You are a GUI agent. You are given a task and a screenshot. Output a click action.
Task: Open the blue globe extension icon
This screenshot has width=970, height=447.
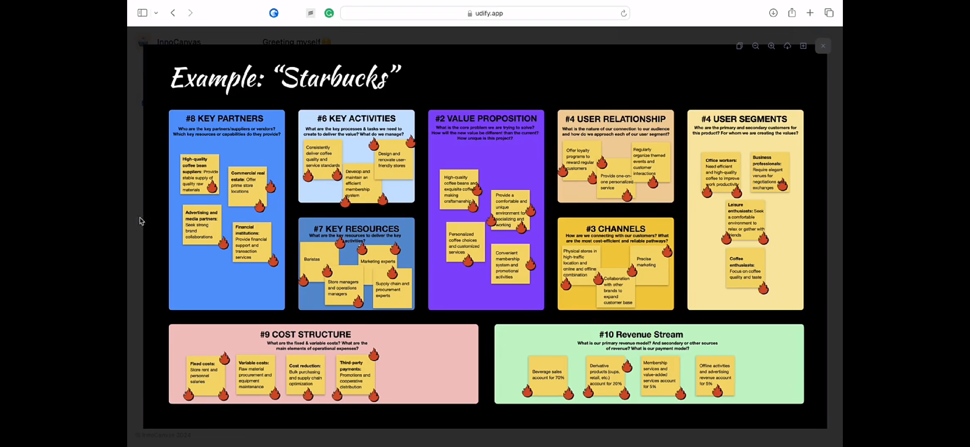274,13
